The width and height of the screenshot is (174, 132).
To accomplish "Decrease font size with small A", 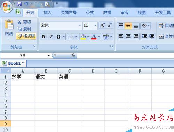I will coord(110,25).
